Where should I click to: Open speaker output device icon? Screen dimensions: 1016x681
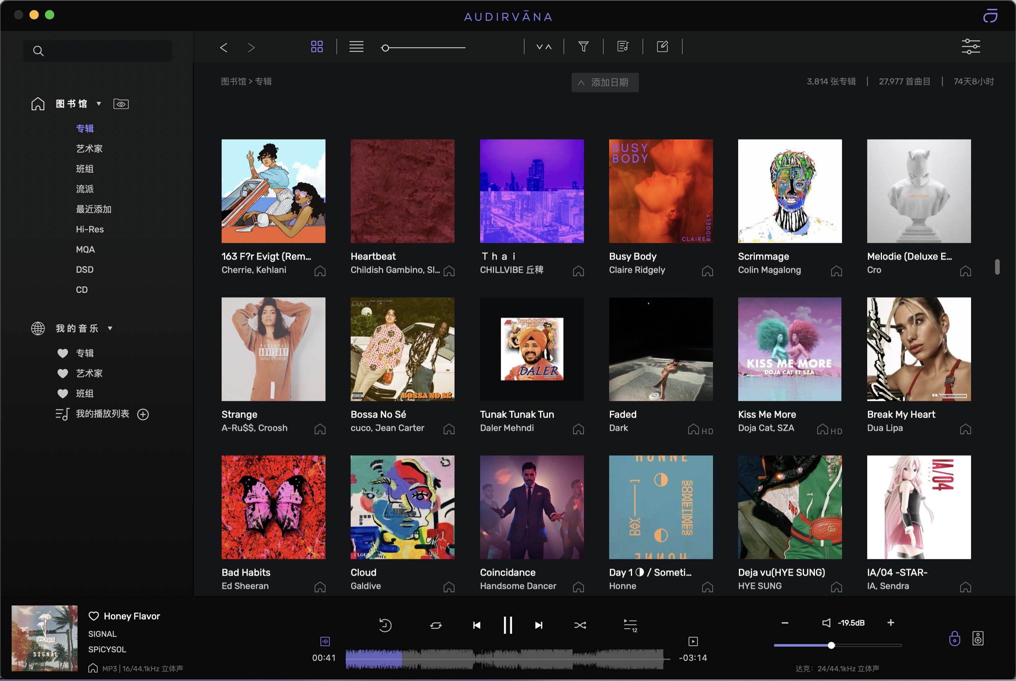click(x=978, y=638)
